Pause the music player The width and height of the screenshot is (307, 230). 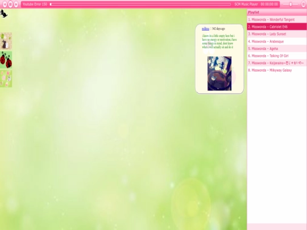10,4
